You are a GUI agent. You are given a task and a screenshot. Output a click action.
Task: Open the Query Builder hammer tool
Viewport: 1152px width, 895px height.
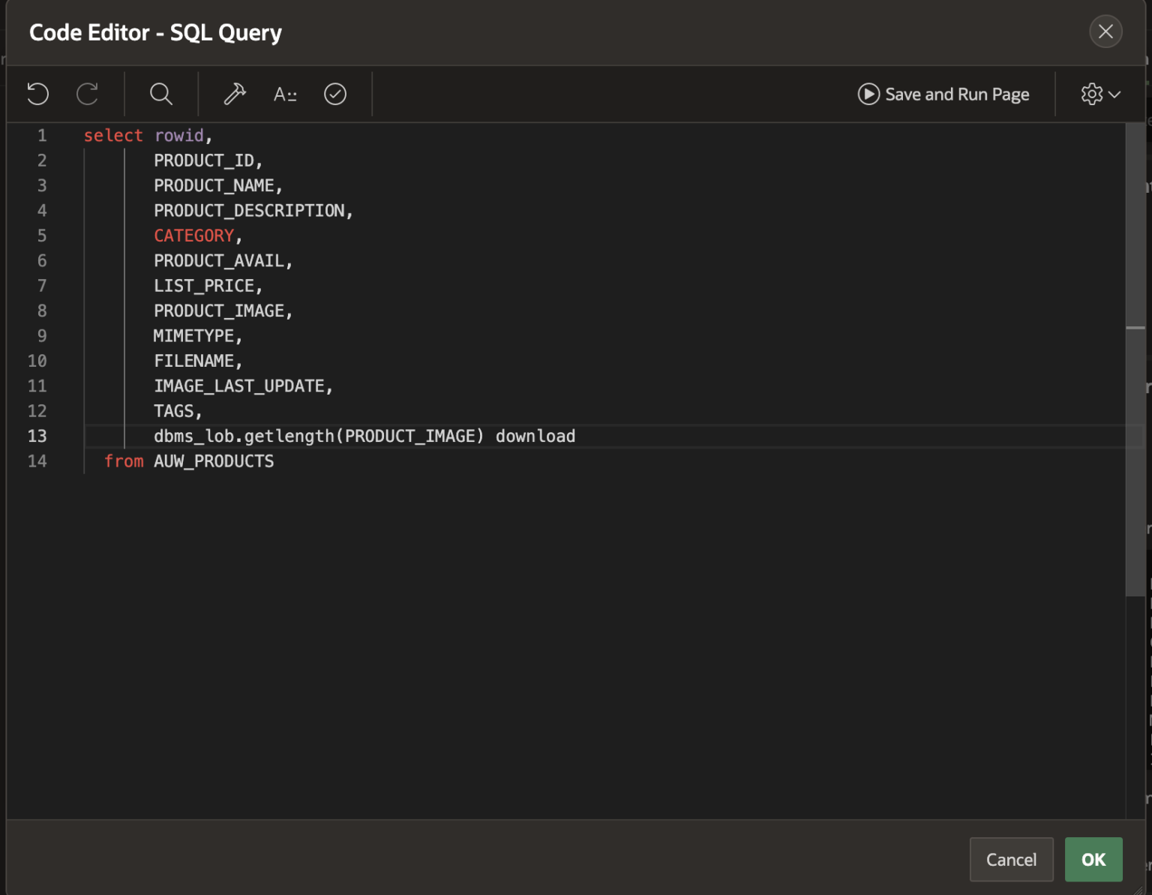[234, 94]
